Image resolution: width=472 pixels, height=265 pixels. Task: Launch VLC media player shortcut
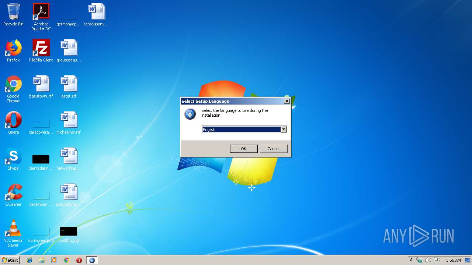click(13, 233)
